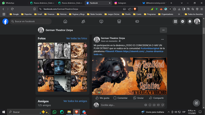Click the Compartir button
Image resolution: width=205 pixels, height=115 pixels.
(x=156, y=98)
